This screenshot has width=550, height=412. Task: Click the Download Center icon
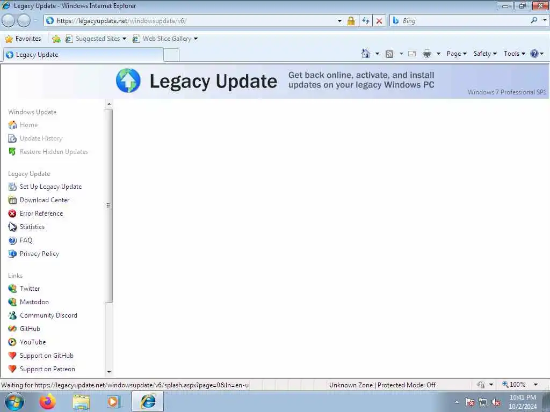click(x=12, y=200)
